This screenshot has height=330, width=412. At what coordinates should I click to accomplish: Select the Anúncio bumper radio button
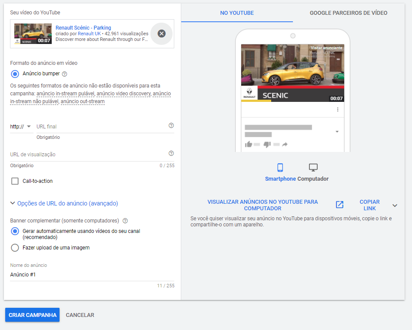pyautogui.click(x=15, y=74)
